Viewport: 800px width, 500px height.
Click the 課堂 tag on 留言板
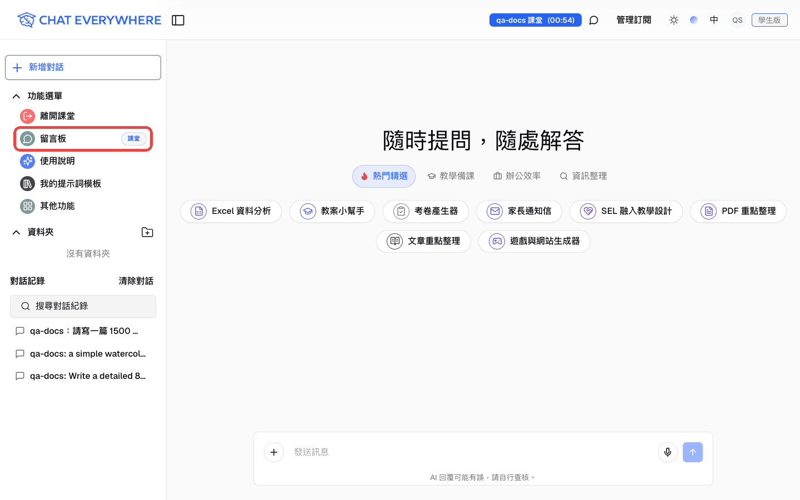(134, 139)
